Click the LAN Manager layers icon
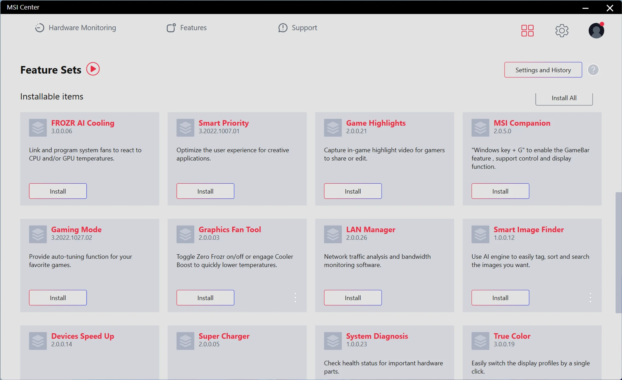Image resolution: width=622 pixels, height=380 pixels. [x=333, y=234]
